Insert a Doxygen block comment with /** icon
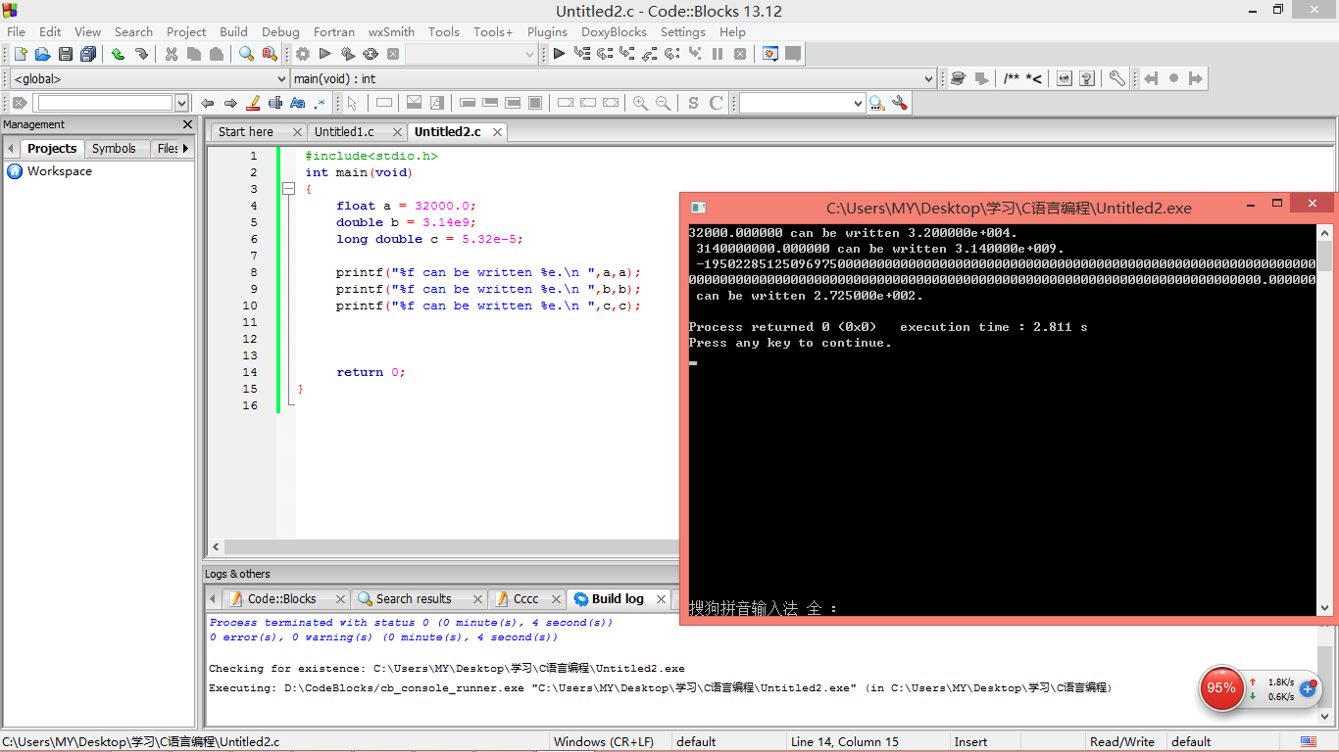 (1011, 78)
